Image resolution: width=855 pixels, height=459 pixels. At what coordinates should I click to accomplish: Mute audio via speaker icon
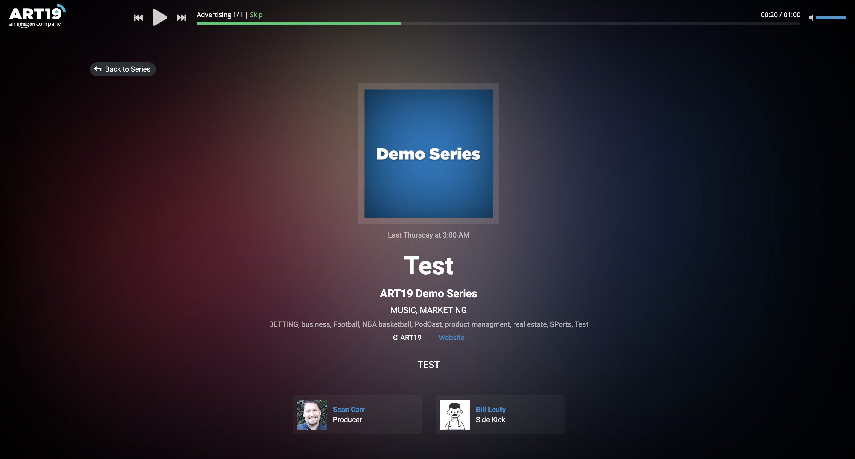[811, 18]
